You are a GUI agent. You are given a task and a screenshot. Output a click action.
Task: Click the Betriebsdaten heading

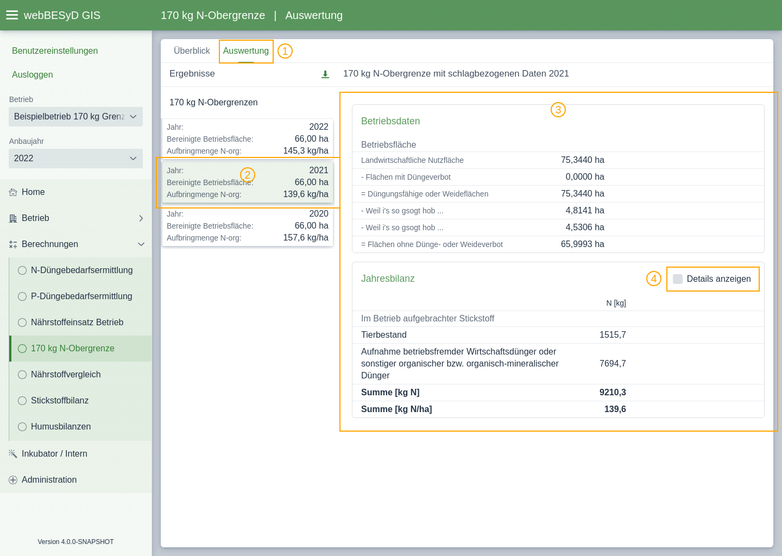[x=390, y=121]
